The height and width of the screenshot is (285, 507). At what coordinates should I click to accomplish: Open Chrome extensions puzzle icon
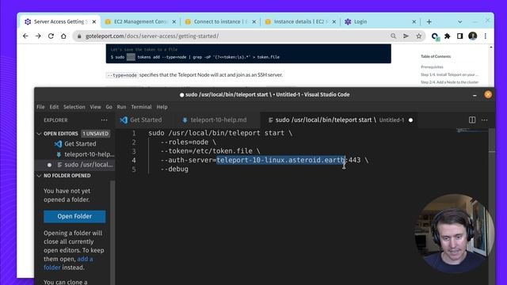[447, 36]
